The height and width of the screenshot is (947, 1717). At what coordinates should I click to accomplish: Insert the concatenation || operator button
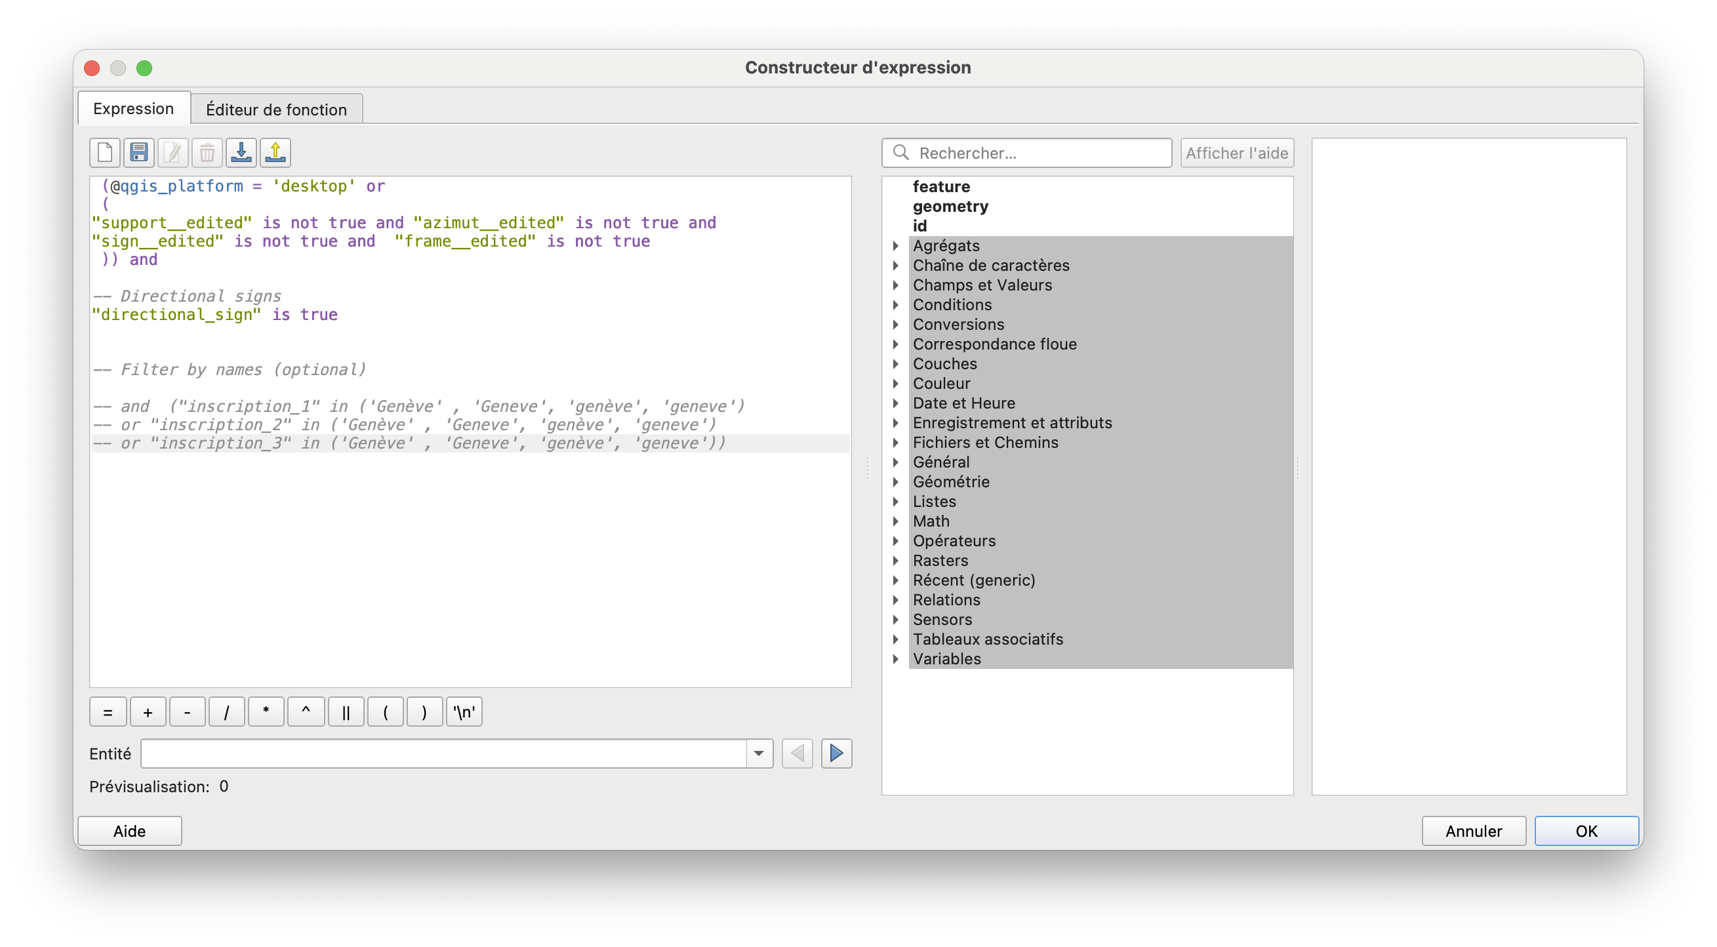(x=345, y=712)
